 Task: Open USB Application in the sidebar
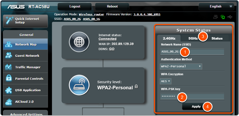click(25, 90)
